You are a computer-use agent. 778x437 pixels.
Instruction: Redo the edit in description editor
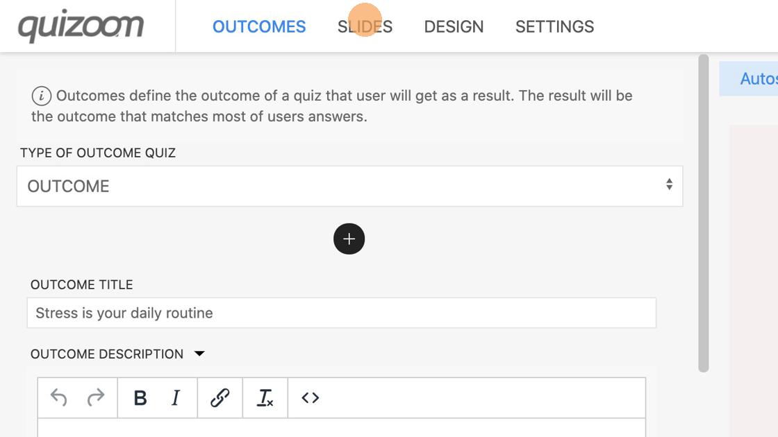[96, 397]
